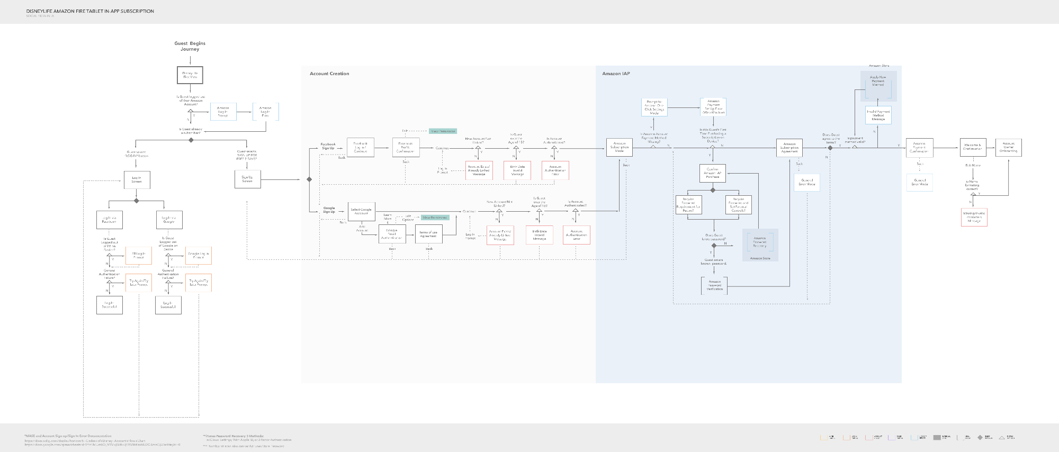Viewport: 1059px width, 452px height.
Task: Select the Terms of Use Agreement box
Action: (429, 234)
